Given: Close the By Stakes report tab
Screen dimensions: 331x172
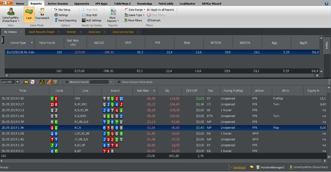Looking at the screenshot, I should pyautogui.click(x=21, y=32).
